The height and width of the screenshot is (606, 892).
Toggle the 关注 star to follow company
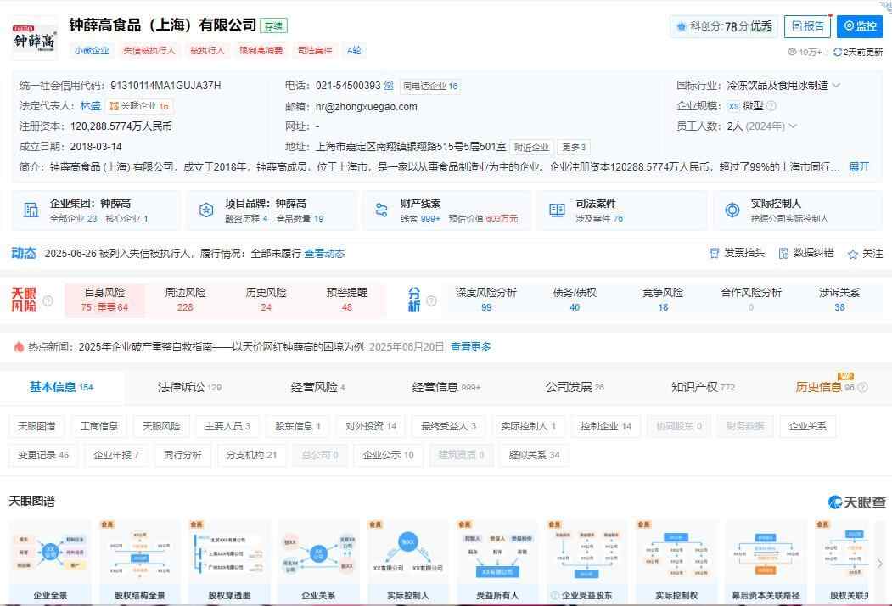852,253
